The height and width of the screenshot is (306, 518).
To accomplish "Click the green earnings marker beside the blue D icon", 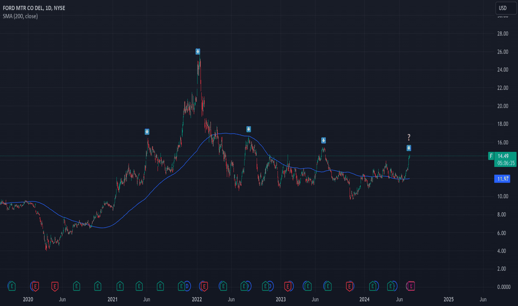I will tap(181, 286).
